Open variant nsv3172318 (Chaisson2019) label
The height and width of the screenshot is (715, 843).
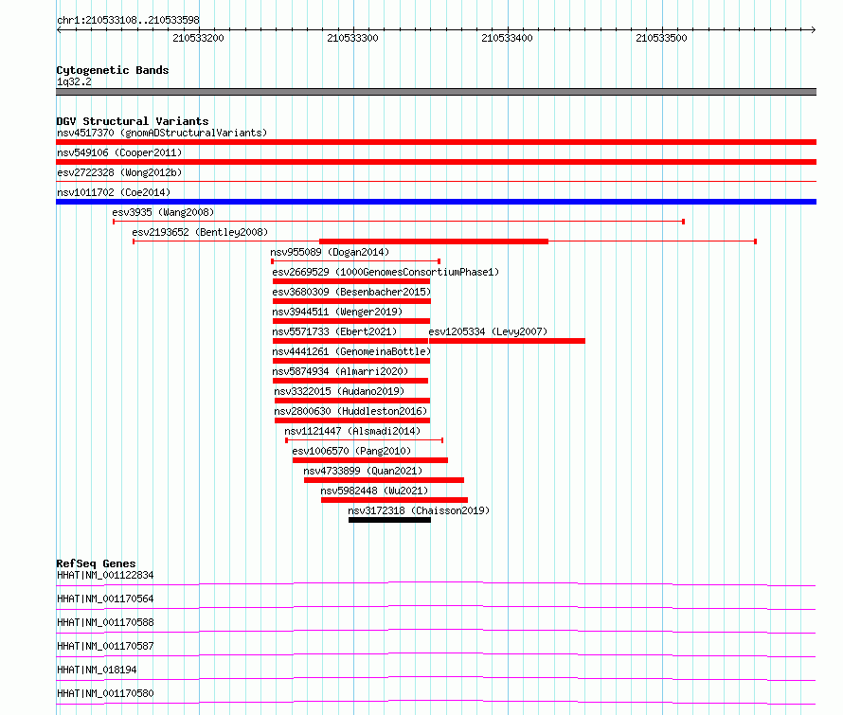click(419, 510)
